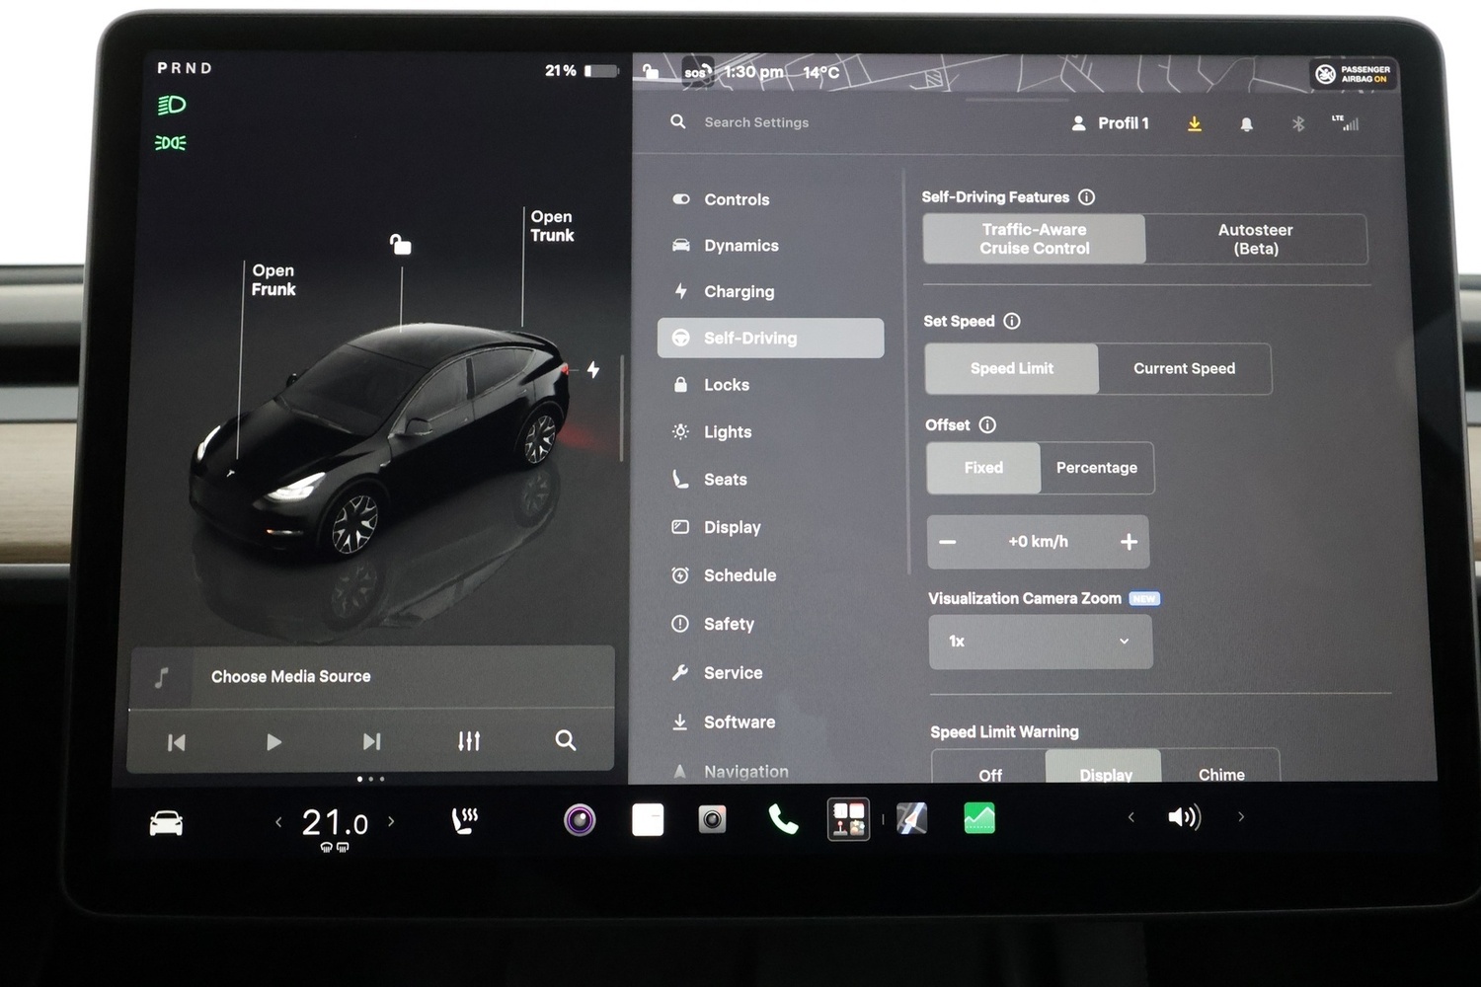Tap the unlock padlock above the car
This screenshot has height=987, width=1481.
pyautogui.click(x=400, y=244)
